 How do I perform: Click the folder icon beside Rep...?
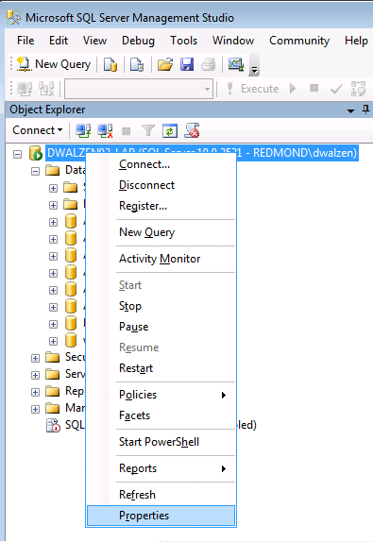click(x=53, y=391)
